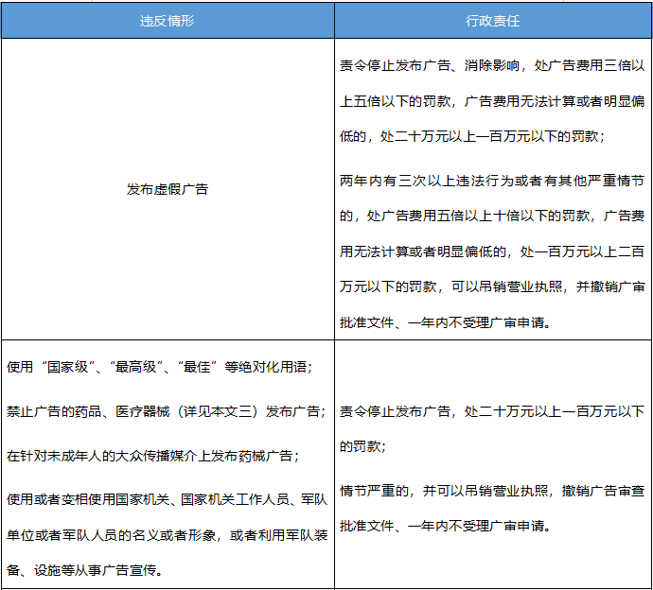Screen dimensions: 653x590
Task: Click the line starting '的，处广告费用五倍以上'
Action: coord(492,216)
